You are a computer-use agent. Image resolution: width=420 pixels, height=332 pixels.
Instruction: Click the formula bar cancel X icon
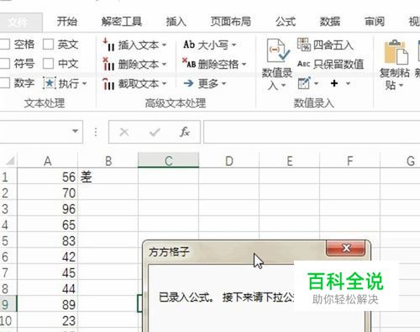pos(124,132)
